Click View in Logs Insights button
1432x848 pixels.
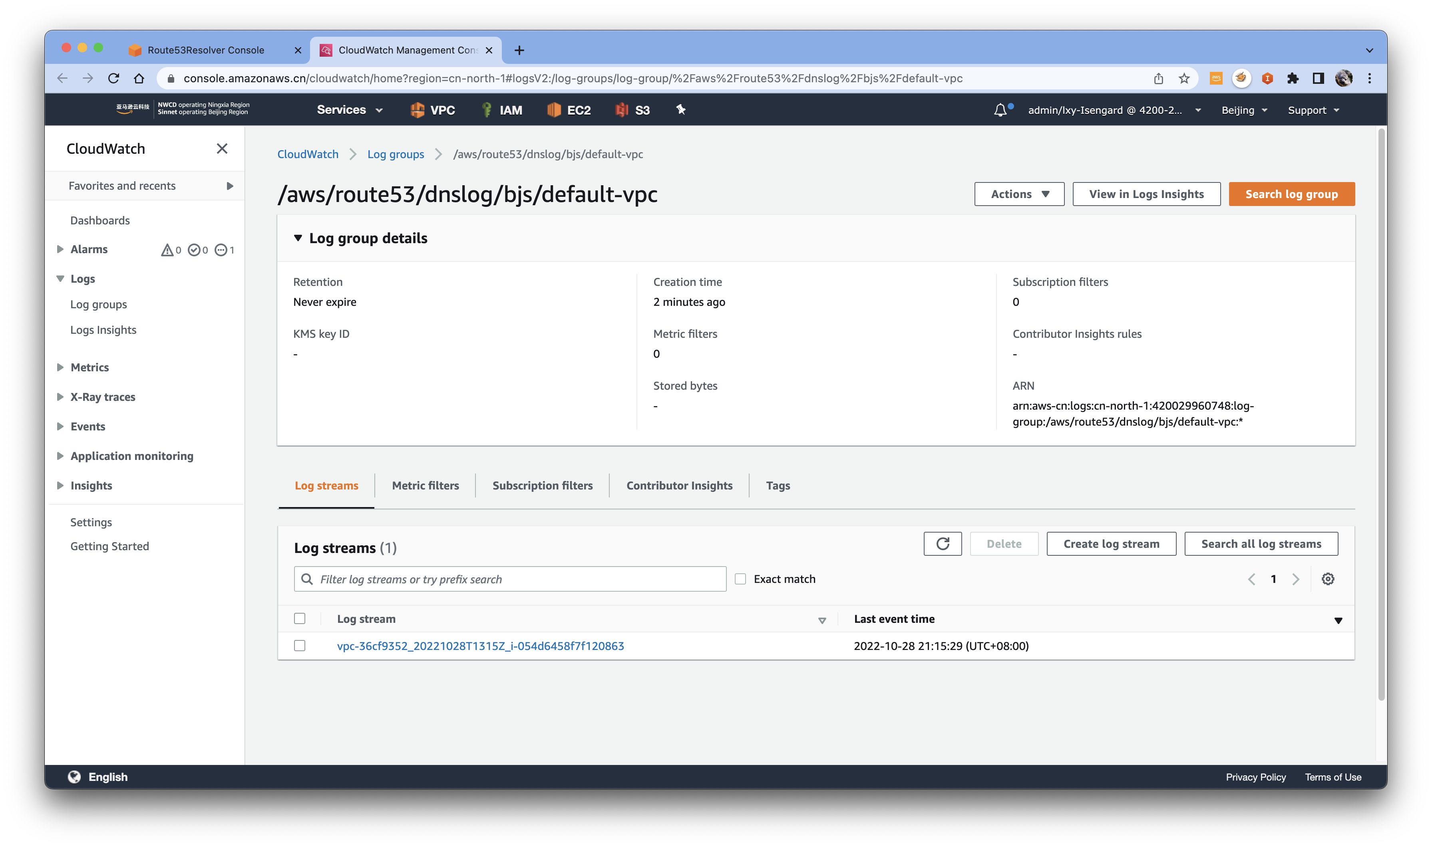click(x=1146, y=194)
